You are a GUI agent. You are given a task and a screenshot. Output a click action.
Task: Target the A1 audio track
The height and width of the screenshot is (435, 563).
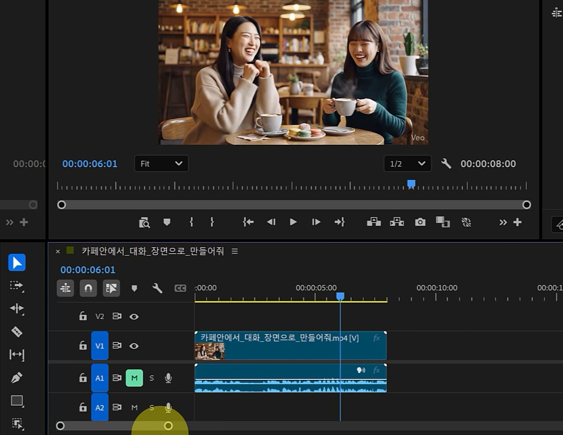tap(100, 378)
